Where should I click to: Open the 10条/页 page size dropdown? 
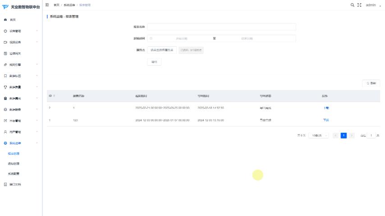318,135
